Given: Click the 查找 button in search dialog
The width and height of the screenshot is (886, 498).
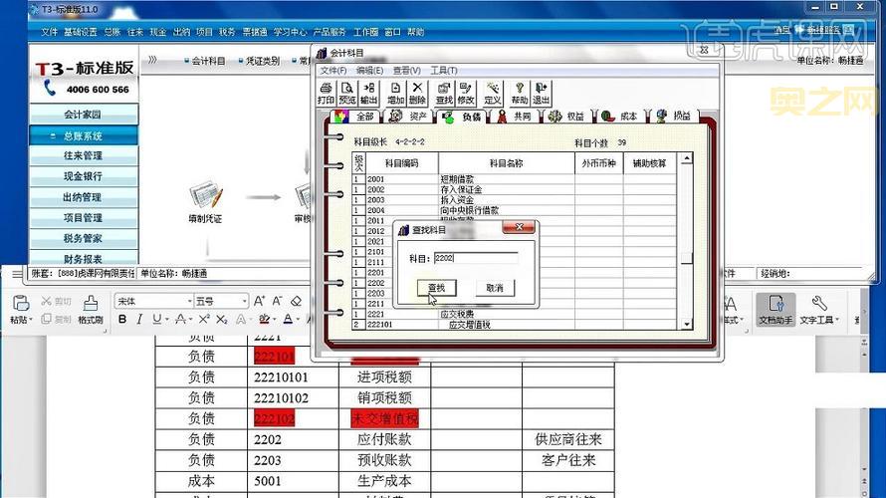Looking at the screenshot, I should coord(436,288).
